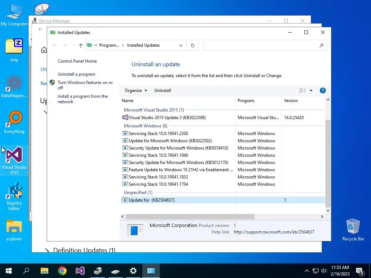Open Chrome from the taskbar
The image size is (371, 278).
[x=62, y=271]
